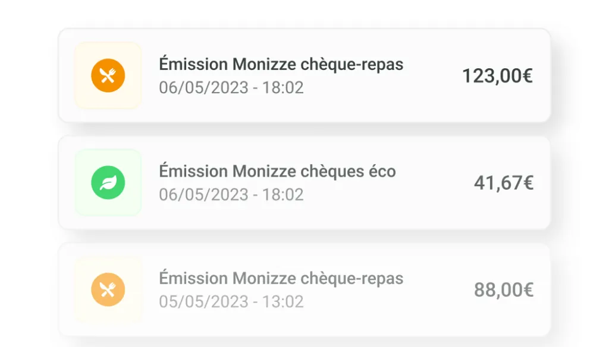Image resolution: width=609 pixels, height=347 pixels.
Task: Click the middle card's date line
Action: click(231, 194)
